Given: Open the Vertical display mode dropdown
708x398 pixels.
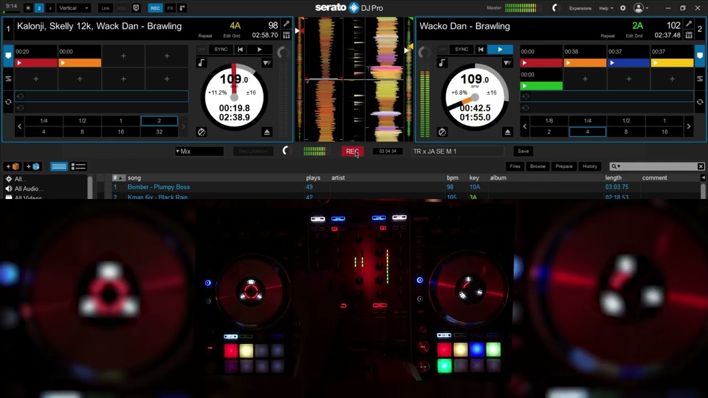Looking at the screenshot, I should (74, 8).
